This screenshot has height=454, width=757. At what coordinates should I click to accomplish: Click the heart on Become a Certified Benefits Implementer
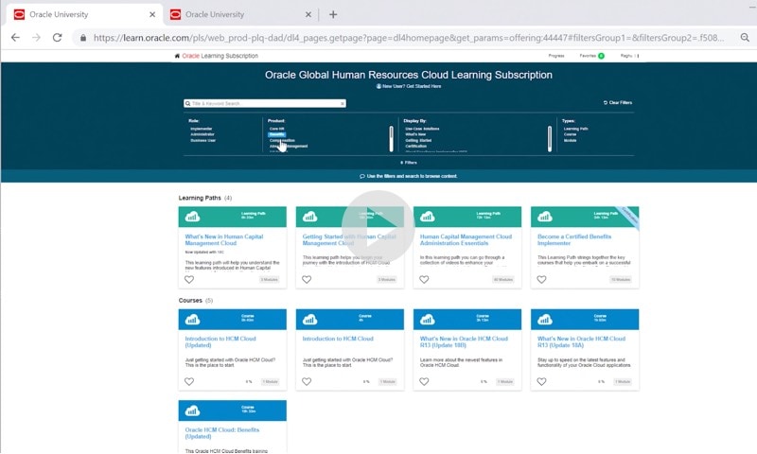pyautogui.click(x=541, y=279)
